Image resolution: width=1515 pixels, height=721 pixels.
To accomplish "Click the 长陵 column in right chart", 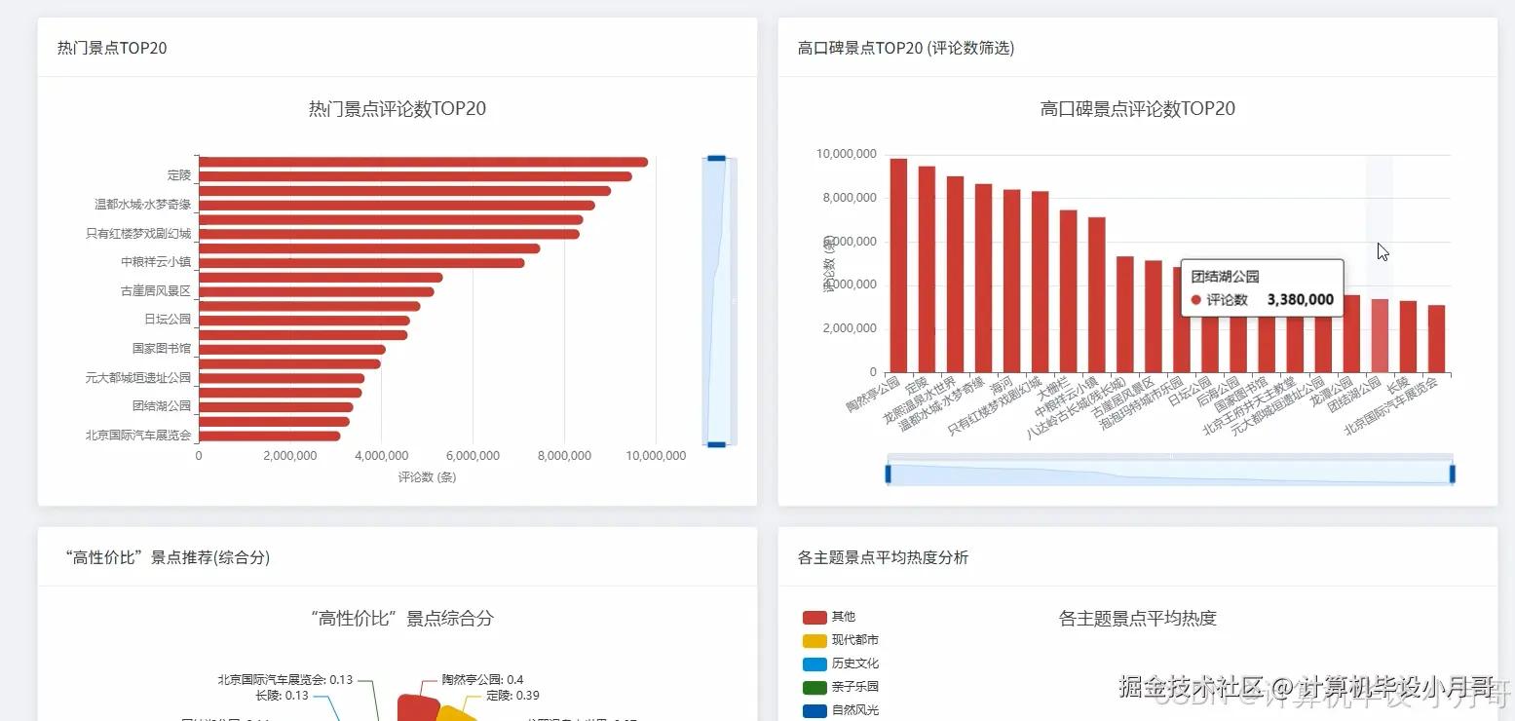I will pos(1408,336).
